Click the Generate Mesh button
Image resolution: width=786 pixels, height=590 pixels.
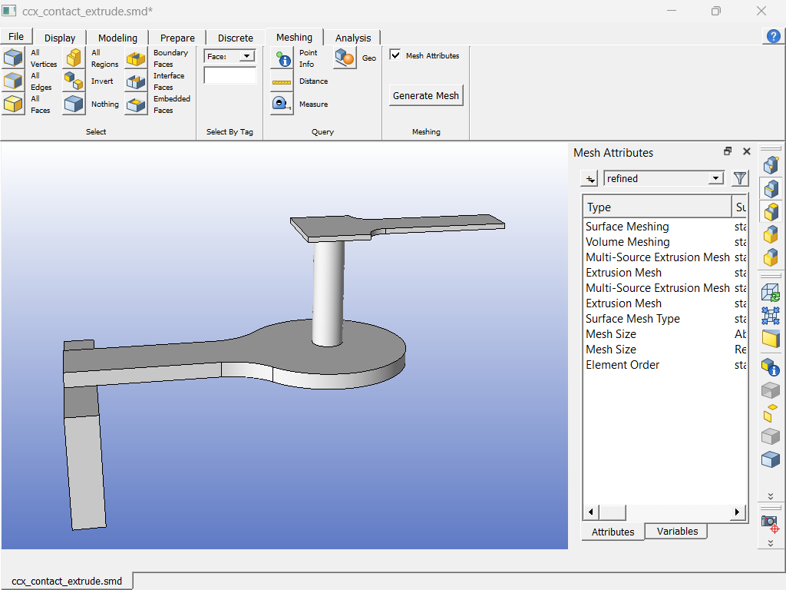pos(426,95)
